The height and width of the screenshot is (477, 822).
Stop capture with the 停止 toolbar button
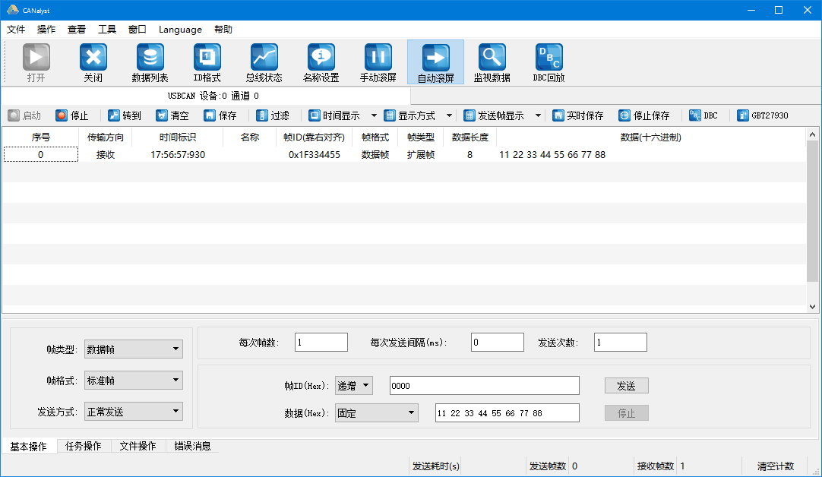click(x=72, y=115)
